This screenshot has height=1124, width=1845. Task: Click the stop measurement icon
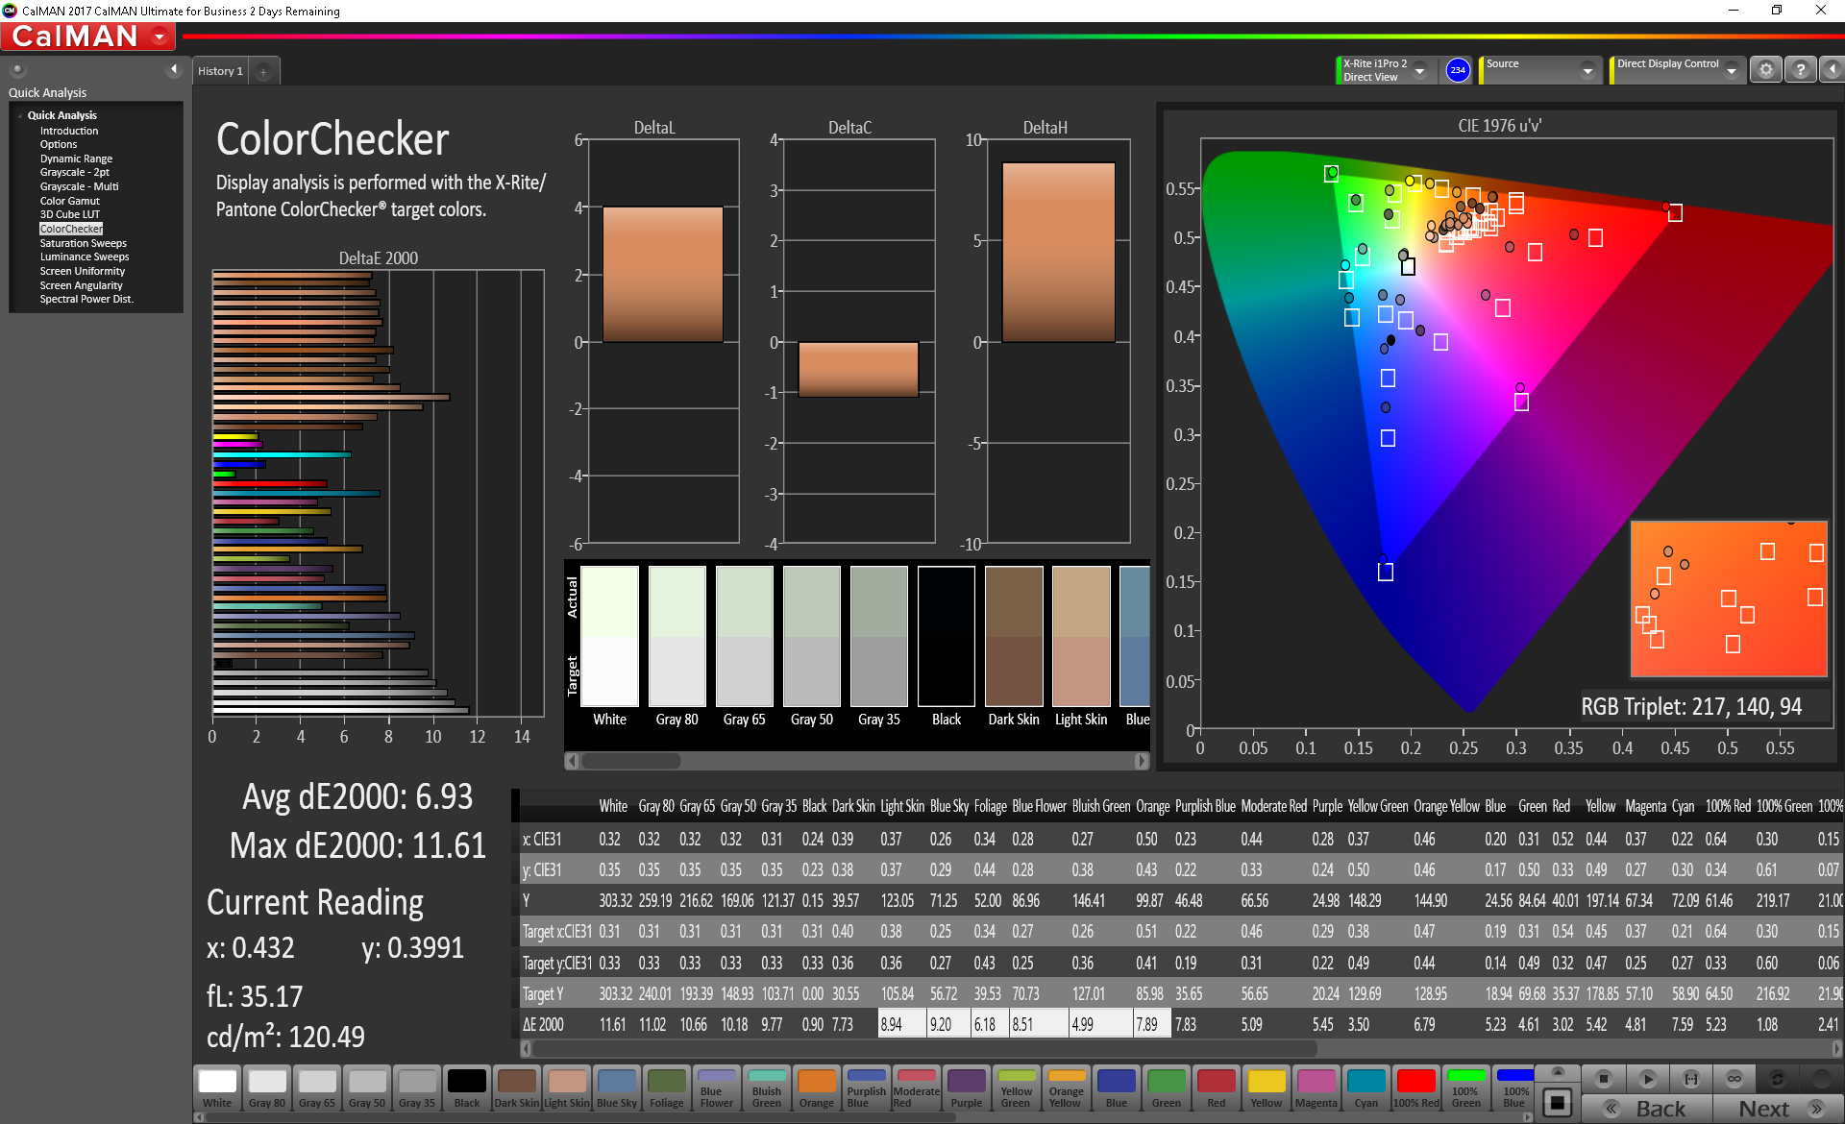click(1603, 1078)
